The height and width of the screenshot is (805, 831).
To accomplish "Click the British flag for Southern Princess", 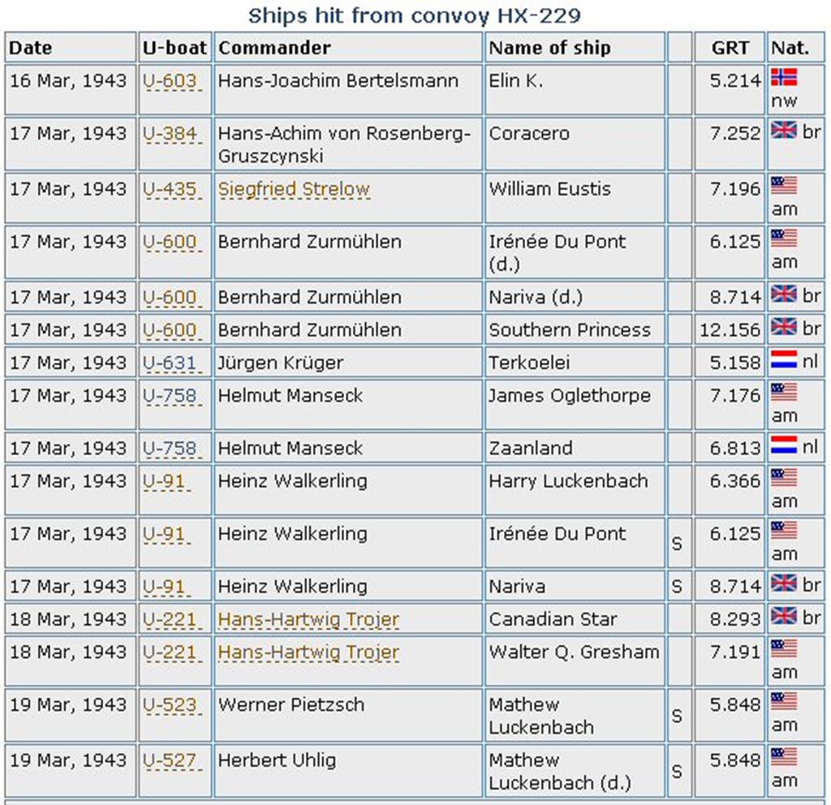I will coord(783,327).
